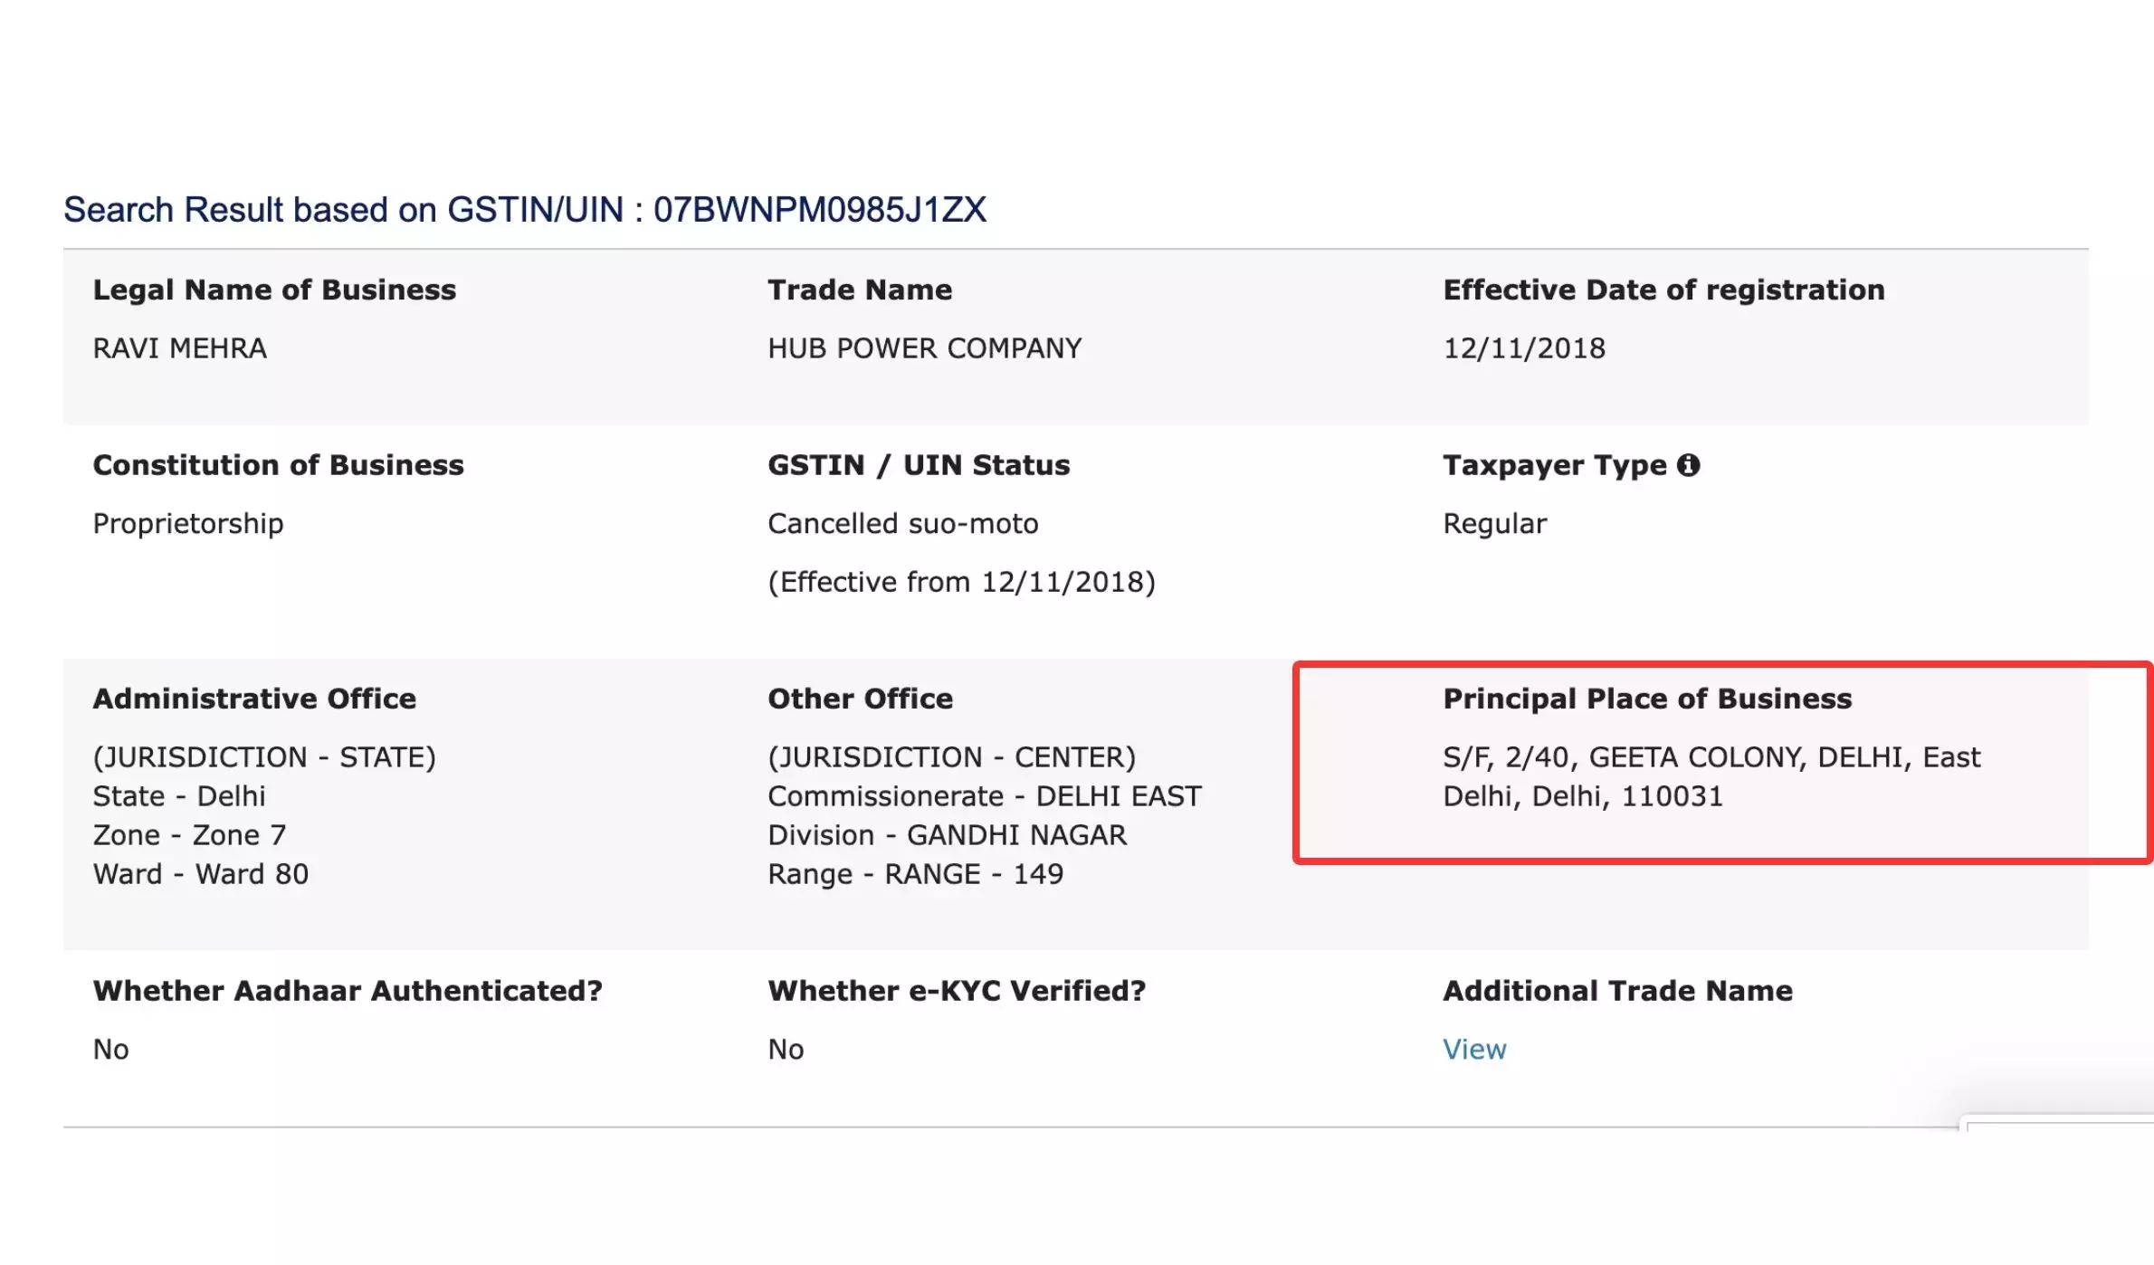Click the Taxpayer Type info icon
The width and height of the screenshot is (2154, 1265).
(1688, 465)
